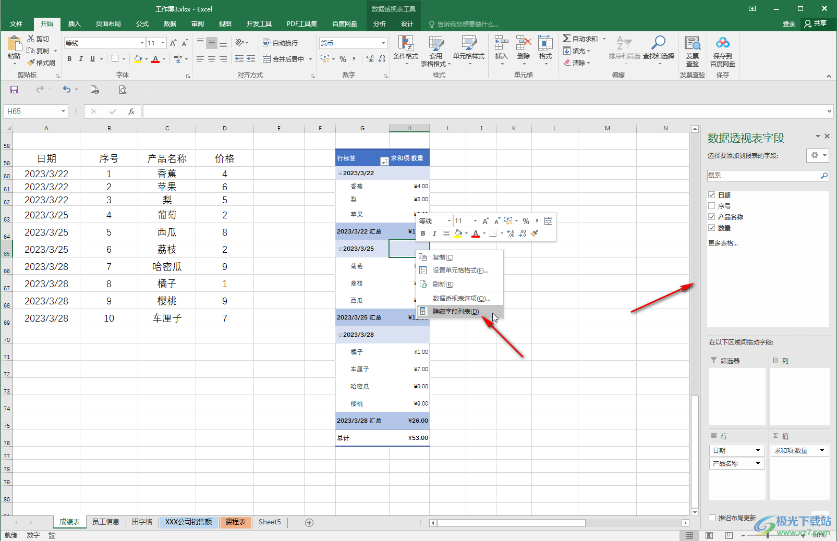Click the Save icon in quick access toolbar
The image size is (837, 541).
click(14, 90)
